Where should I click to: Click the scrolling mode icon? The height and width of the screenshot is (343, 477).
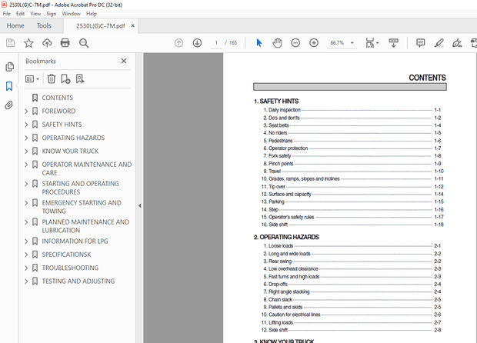(393, 43)
